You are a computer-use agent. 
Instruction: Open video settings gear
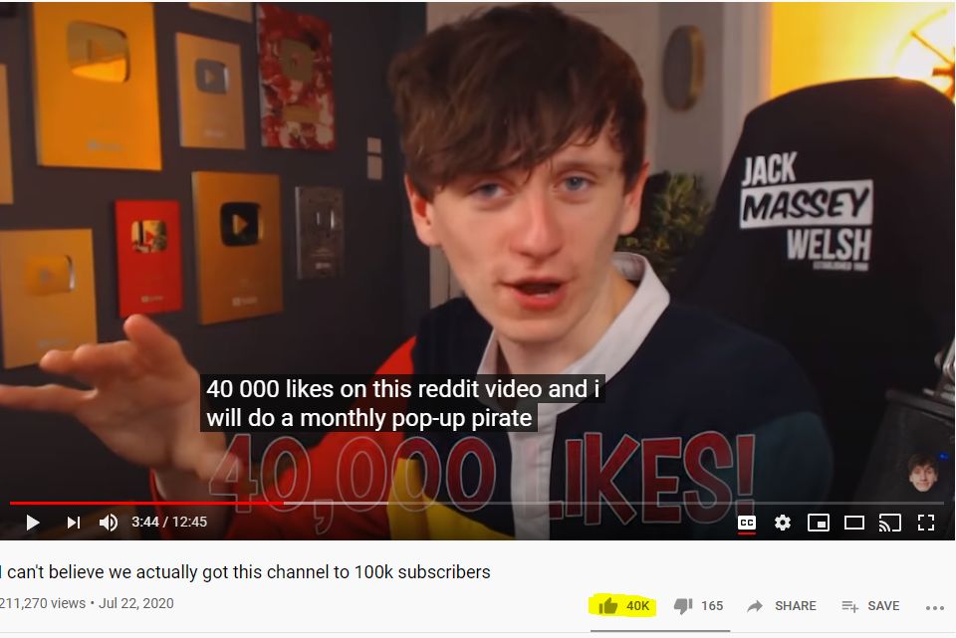tap(783, 523)
